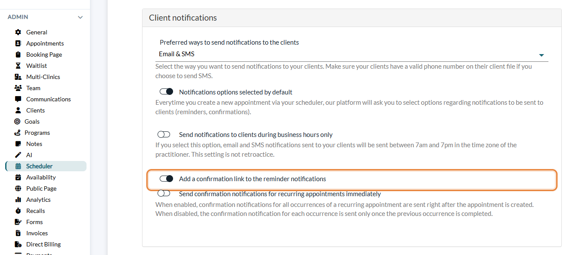Click the Public Page globe icon
579x255 pixels.
18,188
